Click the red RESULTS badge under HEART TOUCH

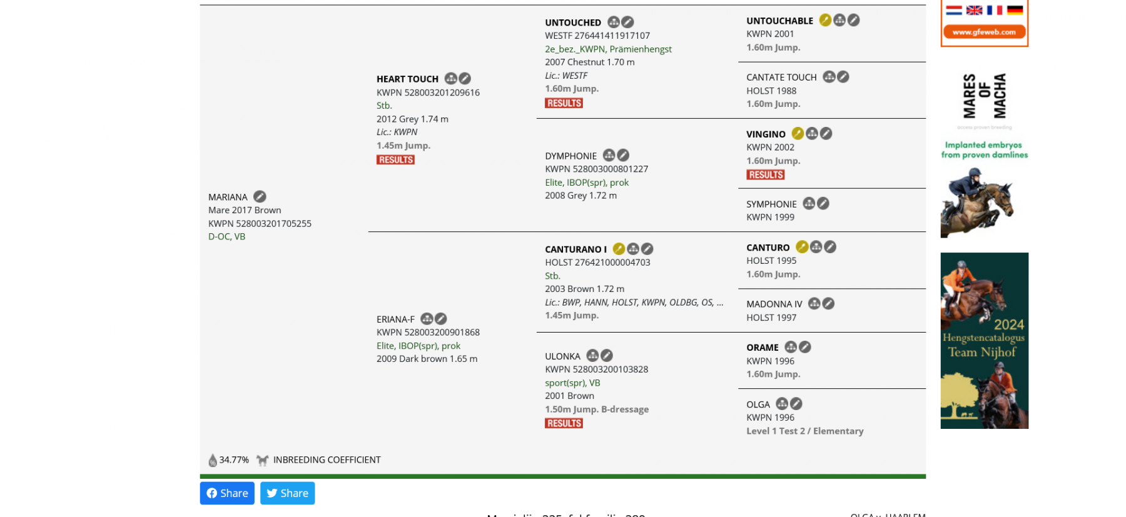pos(395,160)
